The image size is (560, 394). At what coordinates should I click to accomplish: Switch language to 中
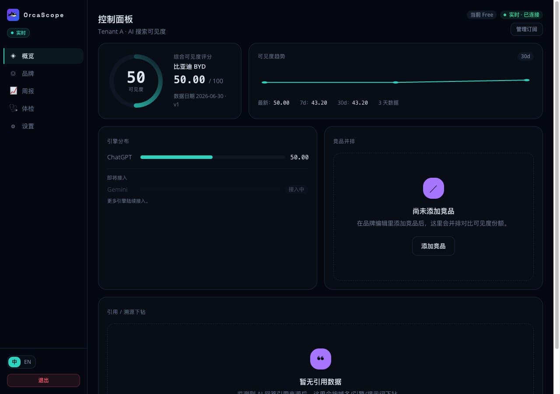click(14, 362)
